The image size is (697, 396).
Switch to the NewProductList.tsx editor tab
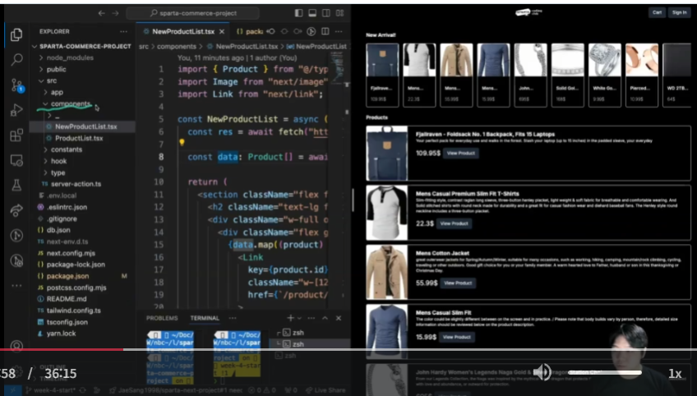(x=182, y=31)
